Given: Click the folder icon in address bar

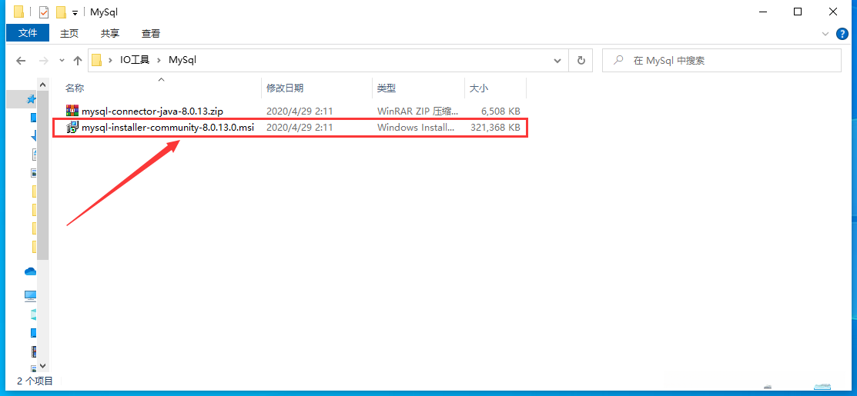Looking at the screenshot, I should click(97, 60).
